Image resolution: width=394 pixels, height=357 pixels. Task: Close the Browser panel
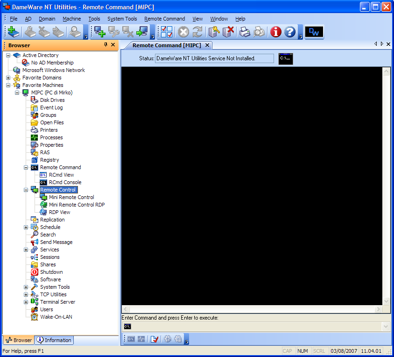tap(113, 45)
